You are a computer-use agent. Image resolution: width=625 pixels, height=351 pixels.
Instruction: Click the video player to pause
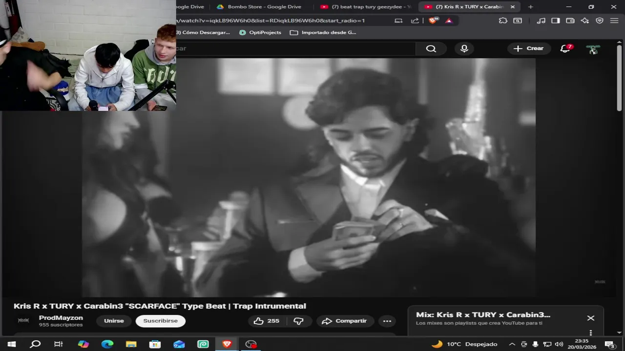coord(309,177)
